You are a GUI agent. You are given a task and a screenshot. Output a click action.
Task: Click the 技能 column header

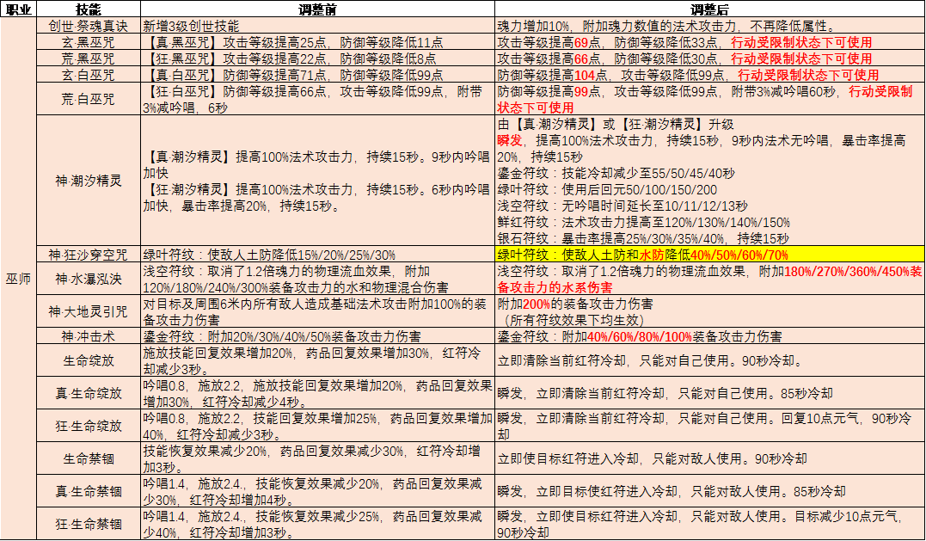click(x=89, y=9)
